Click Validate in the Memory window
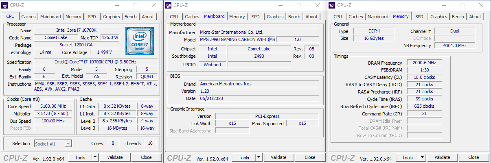 [x=442, y=157]
